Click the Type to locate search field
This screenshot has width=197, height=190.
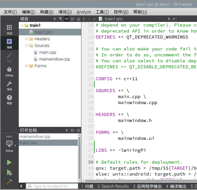[52, 186]
